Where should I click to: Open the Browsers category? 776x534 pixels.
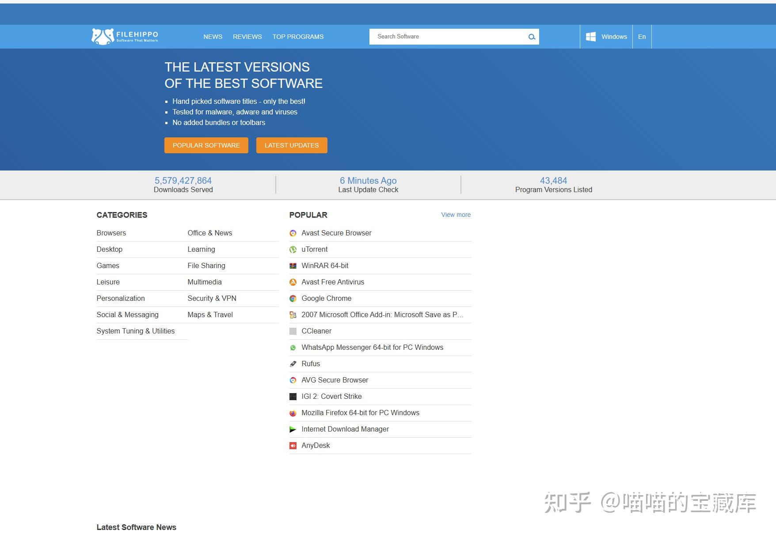click(111, 233)
